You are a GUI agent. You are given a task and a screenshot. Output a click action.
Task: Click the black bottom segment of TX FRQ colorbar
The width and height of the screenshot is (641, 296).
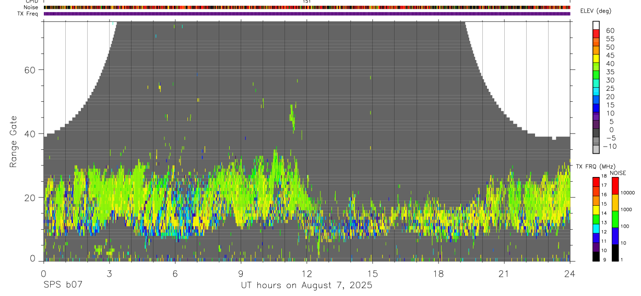point(596,256)
